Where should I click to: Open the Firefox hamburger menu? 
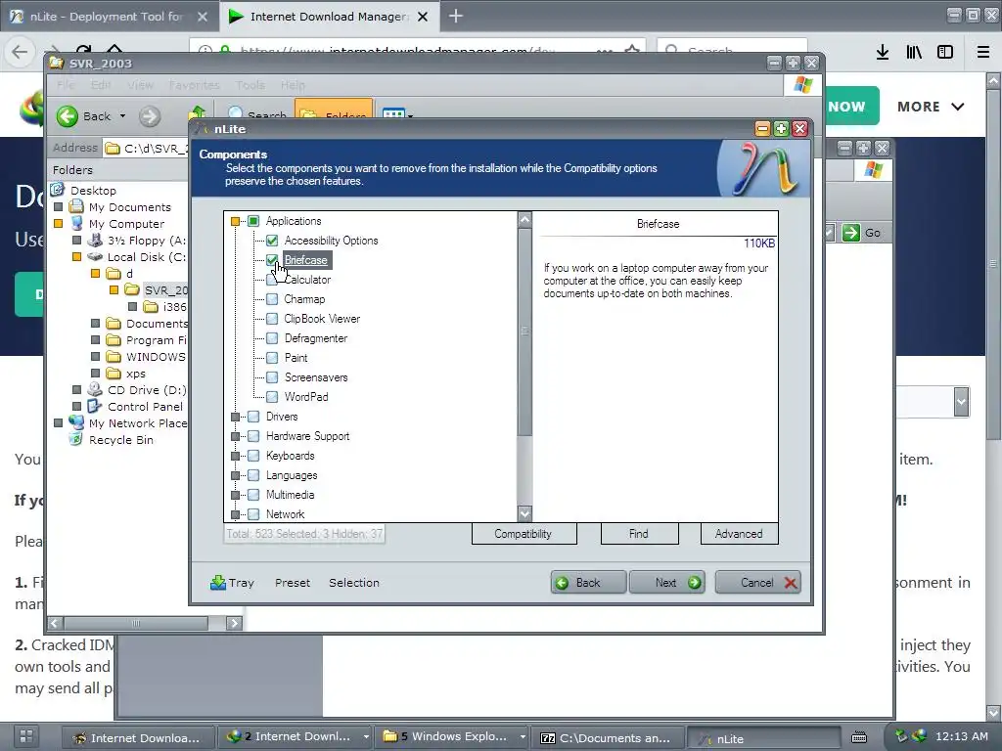tap(983, 52)
